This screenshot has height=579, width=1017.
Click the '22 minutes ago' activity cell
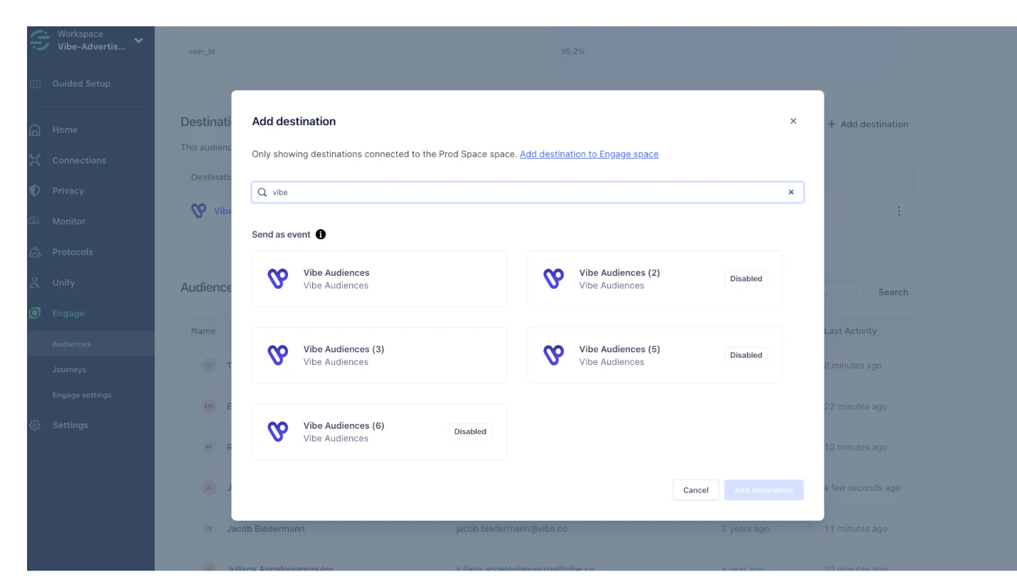click(x=856, y=407)
